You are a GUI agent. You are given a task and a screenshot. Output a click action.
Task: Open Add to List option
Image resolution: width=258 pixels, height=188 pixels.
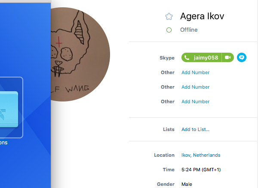click(x=196, y=129)
